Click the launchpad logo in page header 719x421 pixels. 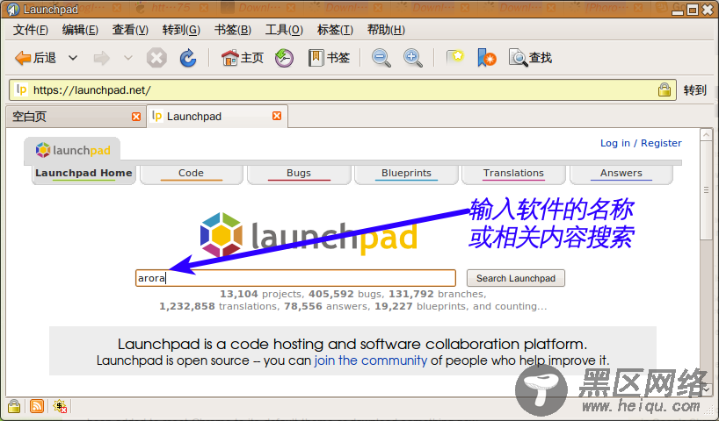[73, 150]
